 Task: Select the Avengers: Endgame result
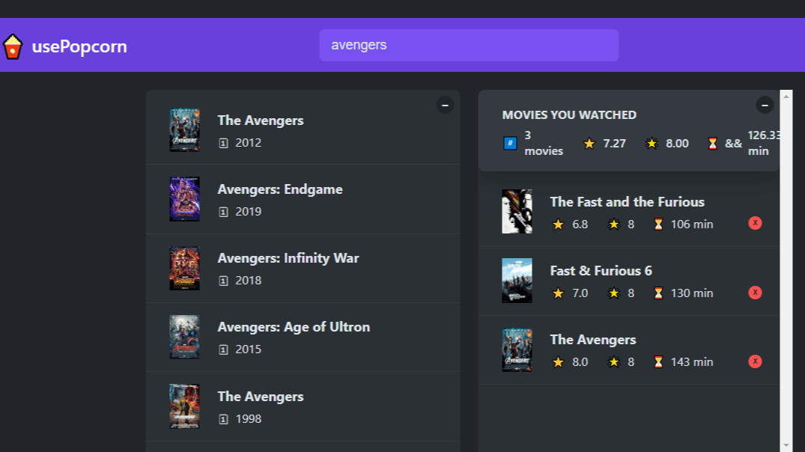click(303, 199)
